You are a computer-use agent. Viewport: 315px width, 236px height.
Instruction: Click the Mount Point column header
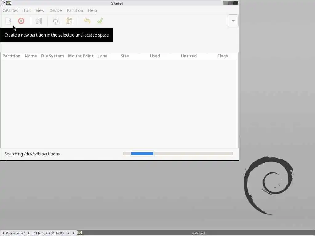[x=81, y=56]
